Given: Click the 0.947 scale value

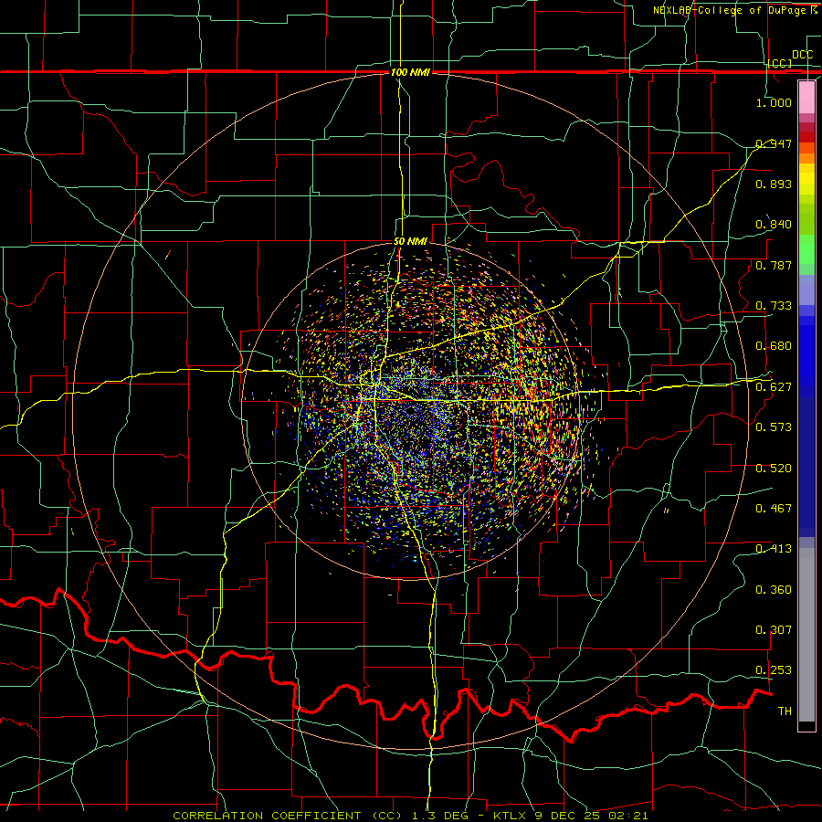Looking at the screenshot, I should [774, 143].
